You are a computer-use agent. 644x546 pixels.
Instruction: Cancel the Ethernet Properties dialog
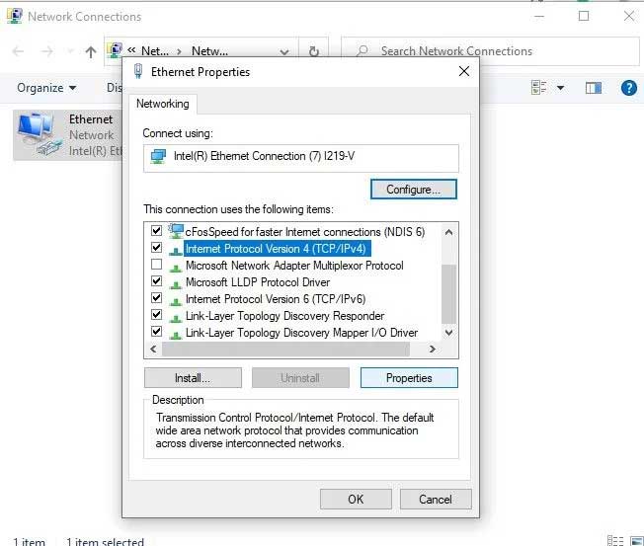coord(436,500)
